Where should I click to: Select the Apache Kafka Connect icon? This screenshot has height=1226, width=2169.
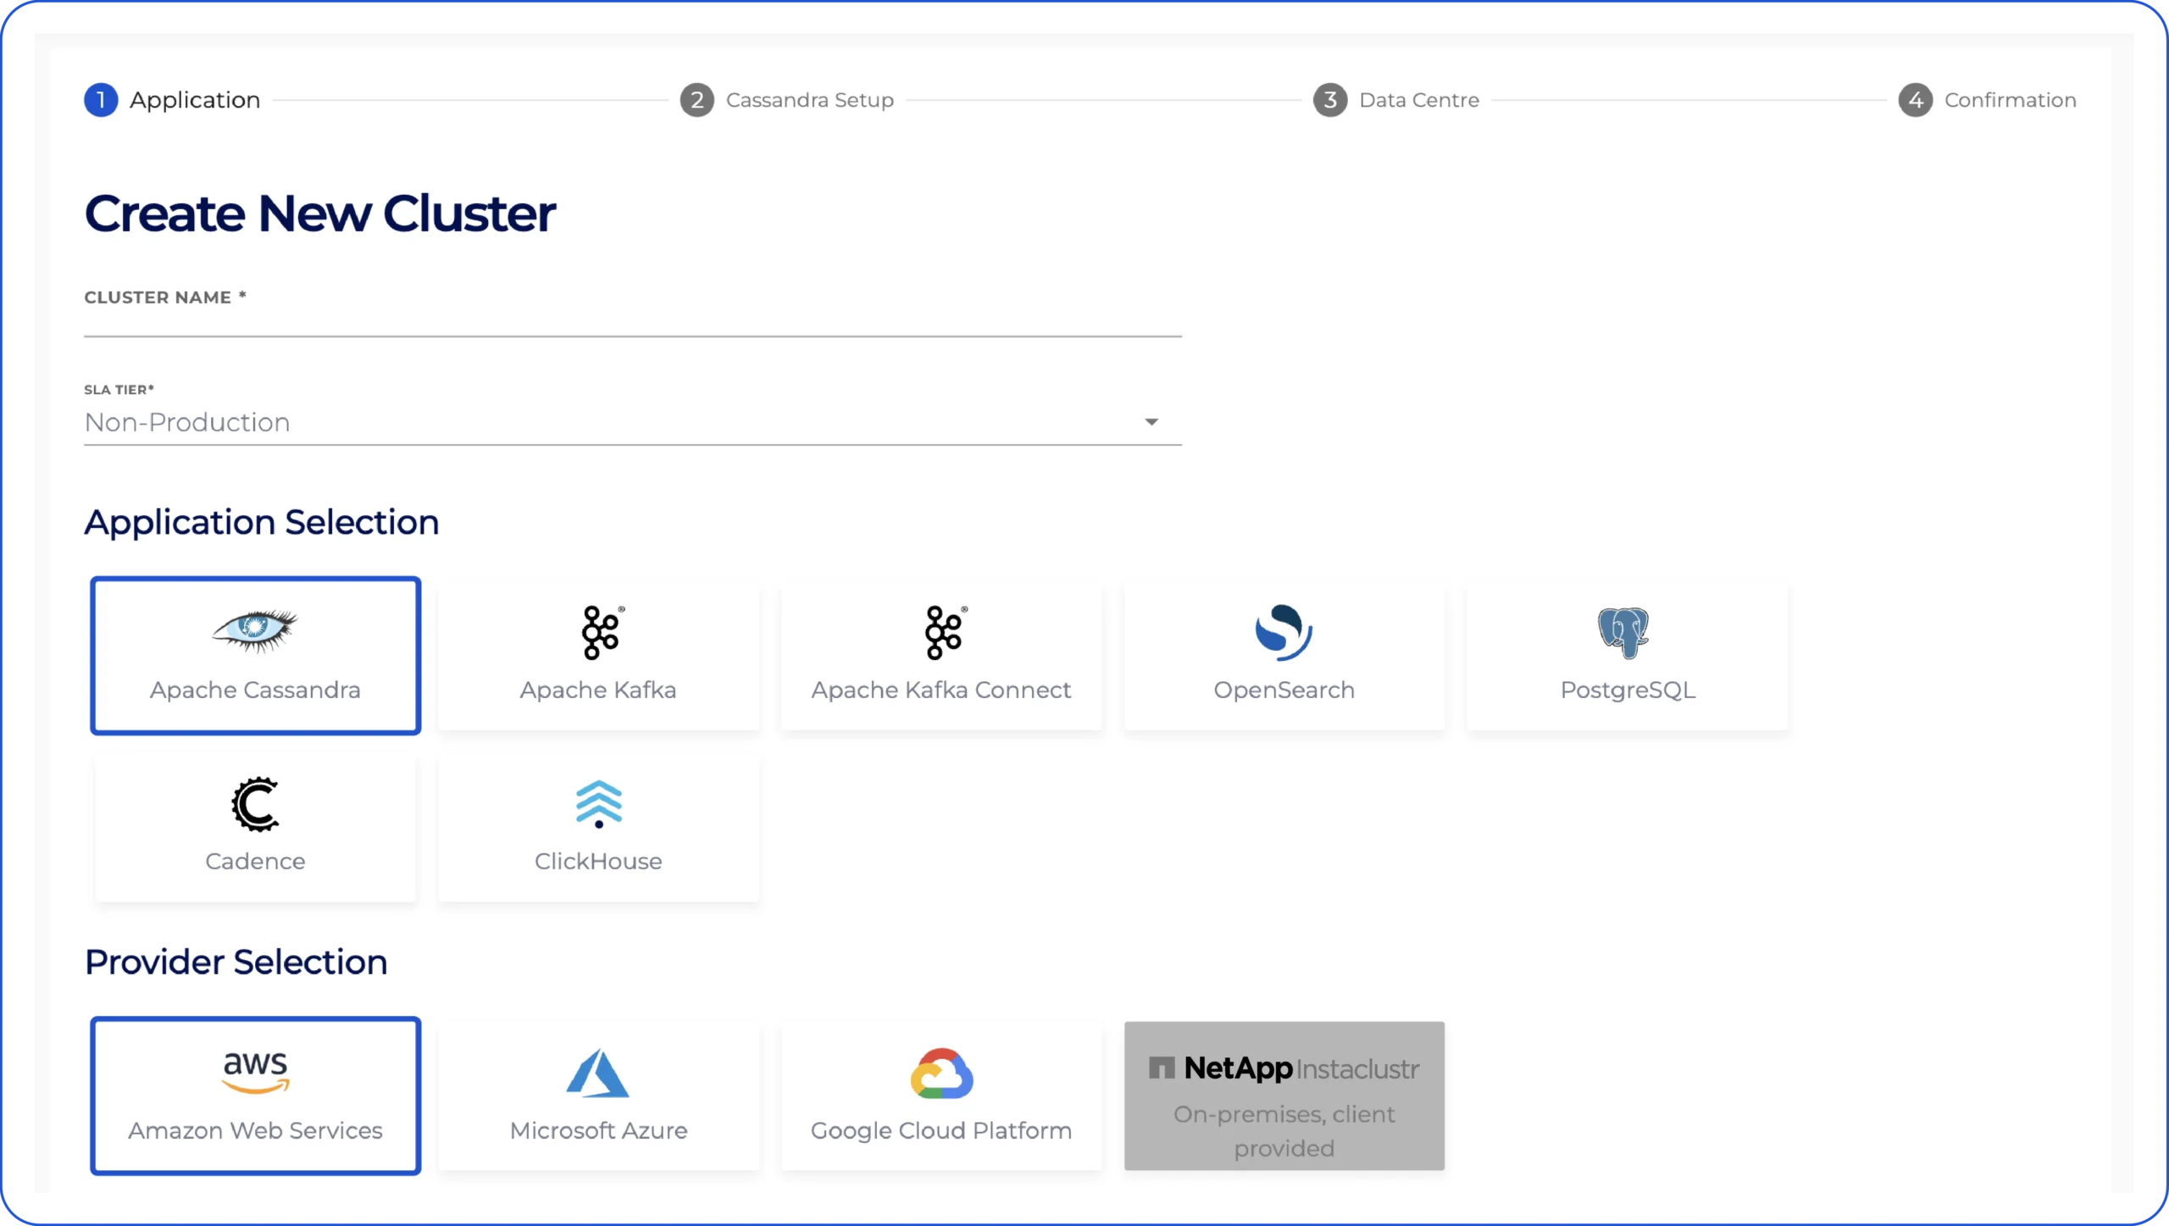coord(941,631)
